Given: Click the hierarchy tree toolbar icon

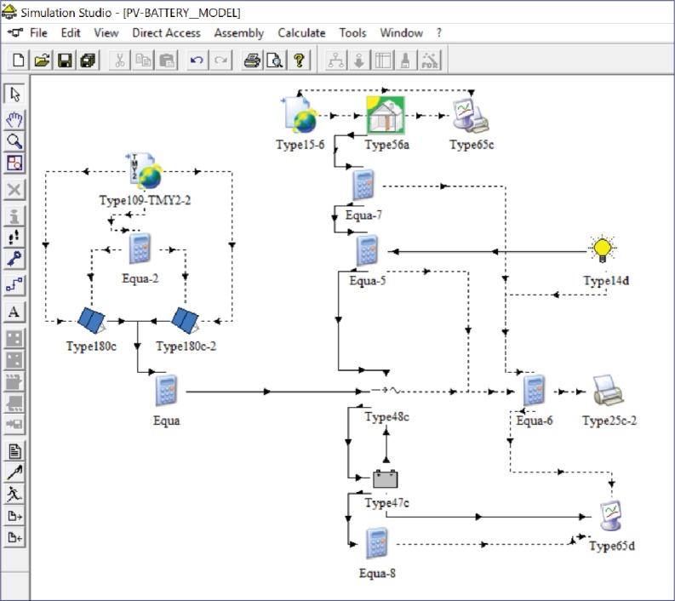Looking at the screenshot, I should pos(335,60).
